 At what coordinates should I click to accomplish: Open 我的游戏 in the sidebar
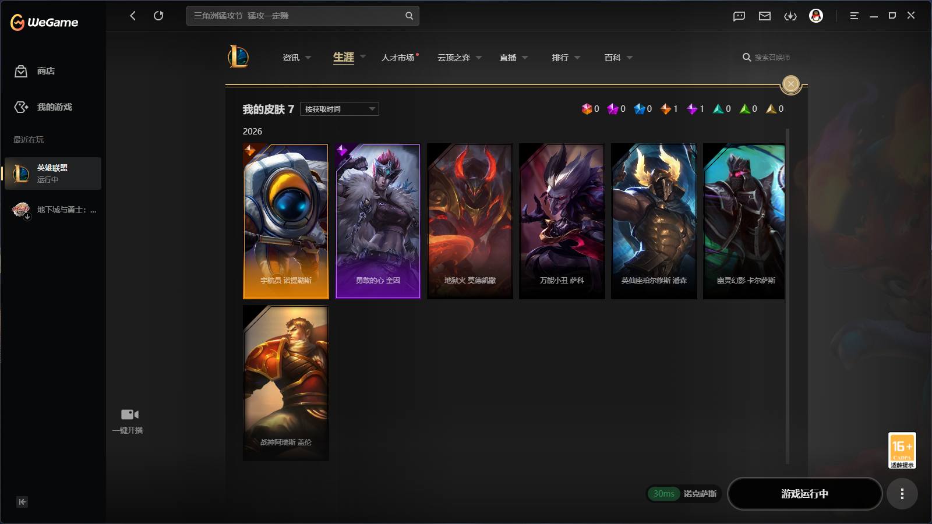click(43, 107)
